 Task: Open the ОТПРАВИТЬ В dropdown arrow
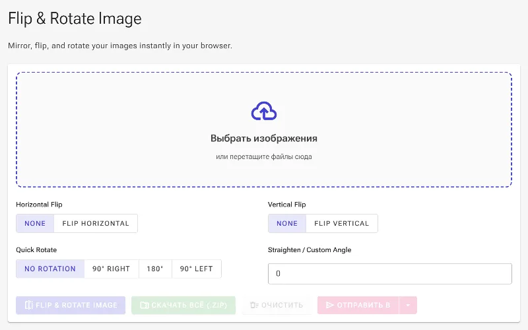pos(408,305)
